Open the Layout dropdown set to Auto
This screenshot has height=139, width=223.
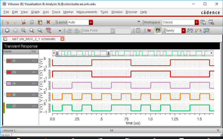click(x=91, y=22)
